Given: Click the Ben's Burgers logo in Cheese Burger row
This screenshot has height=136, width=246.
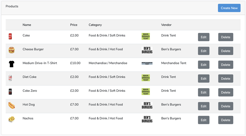Looking at the screenshot, I should 147,50.
